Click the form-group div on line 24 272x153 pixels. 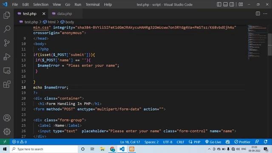pyautogui.click(x=59, y=120)
